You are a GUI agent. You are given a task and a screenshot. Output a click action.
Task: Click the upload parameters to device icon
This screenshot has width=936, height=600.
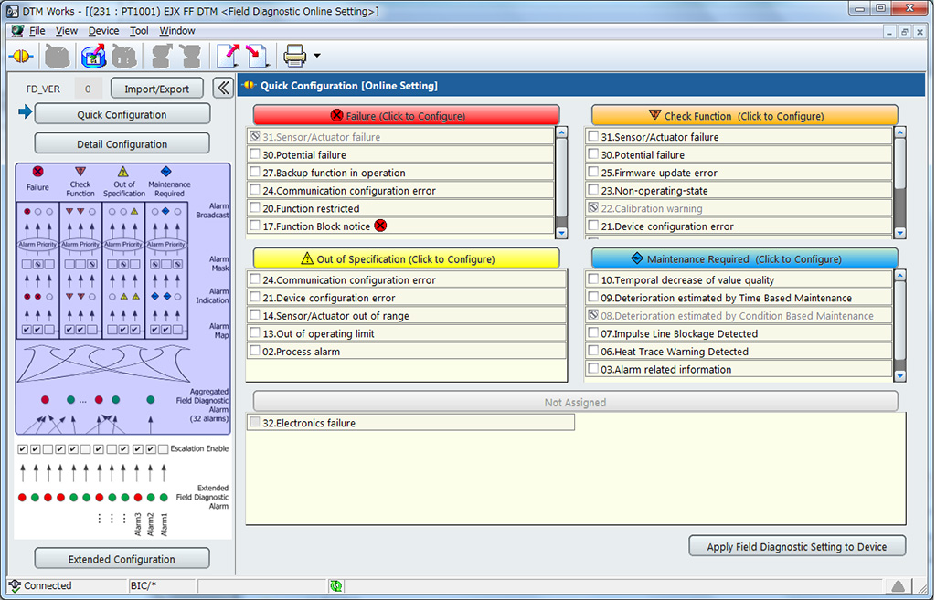click(229, 57)
